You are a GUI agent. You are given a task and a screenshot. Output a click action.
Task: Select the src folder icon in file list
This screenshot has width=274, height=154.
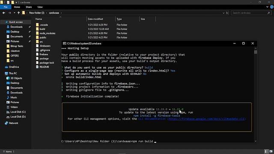pyautogui.click(x=37, y=41)
